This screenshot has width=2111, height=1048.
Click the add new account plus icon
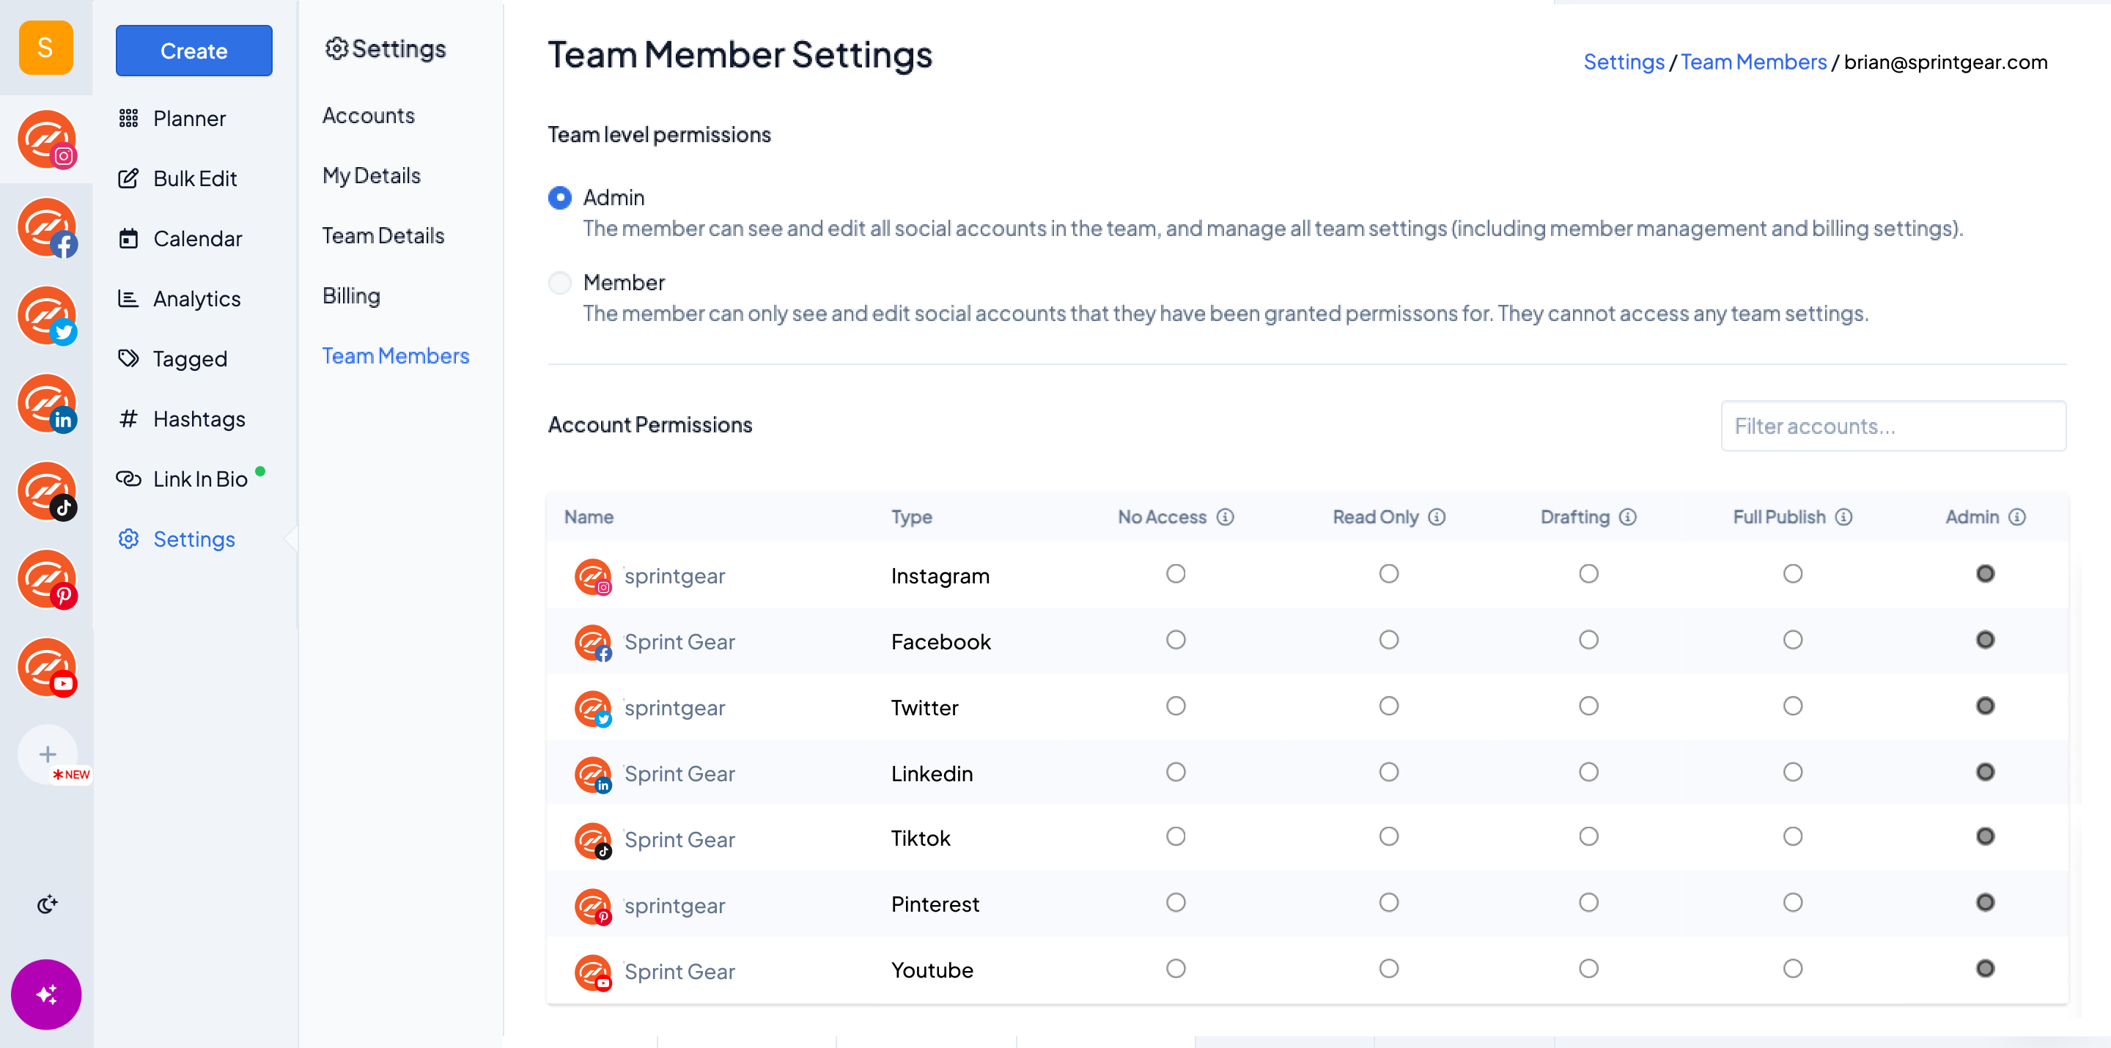(48, 753)
